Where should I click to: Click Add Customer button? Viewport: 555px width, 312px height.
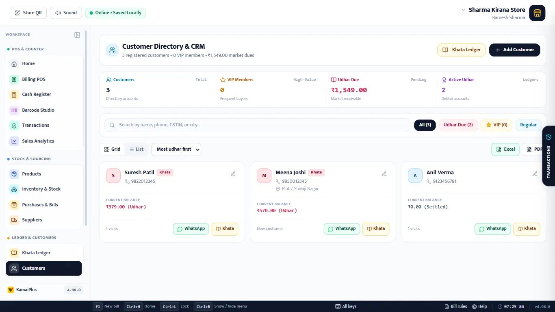tap(515, 50)
